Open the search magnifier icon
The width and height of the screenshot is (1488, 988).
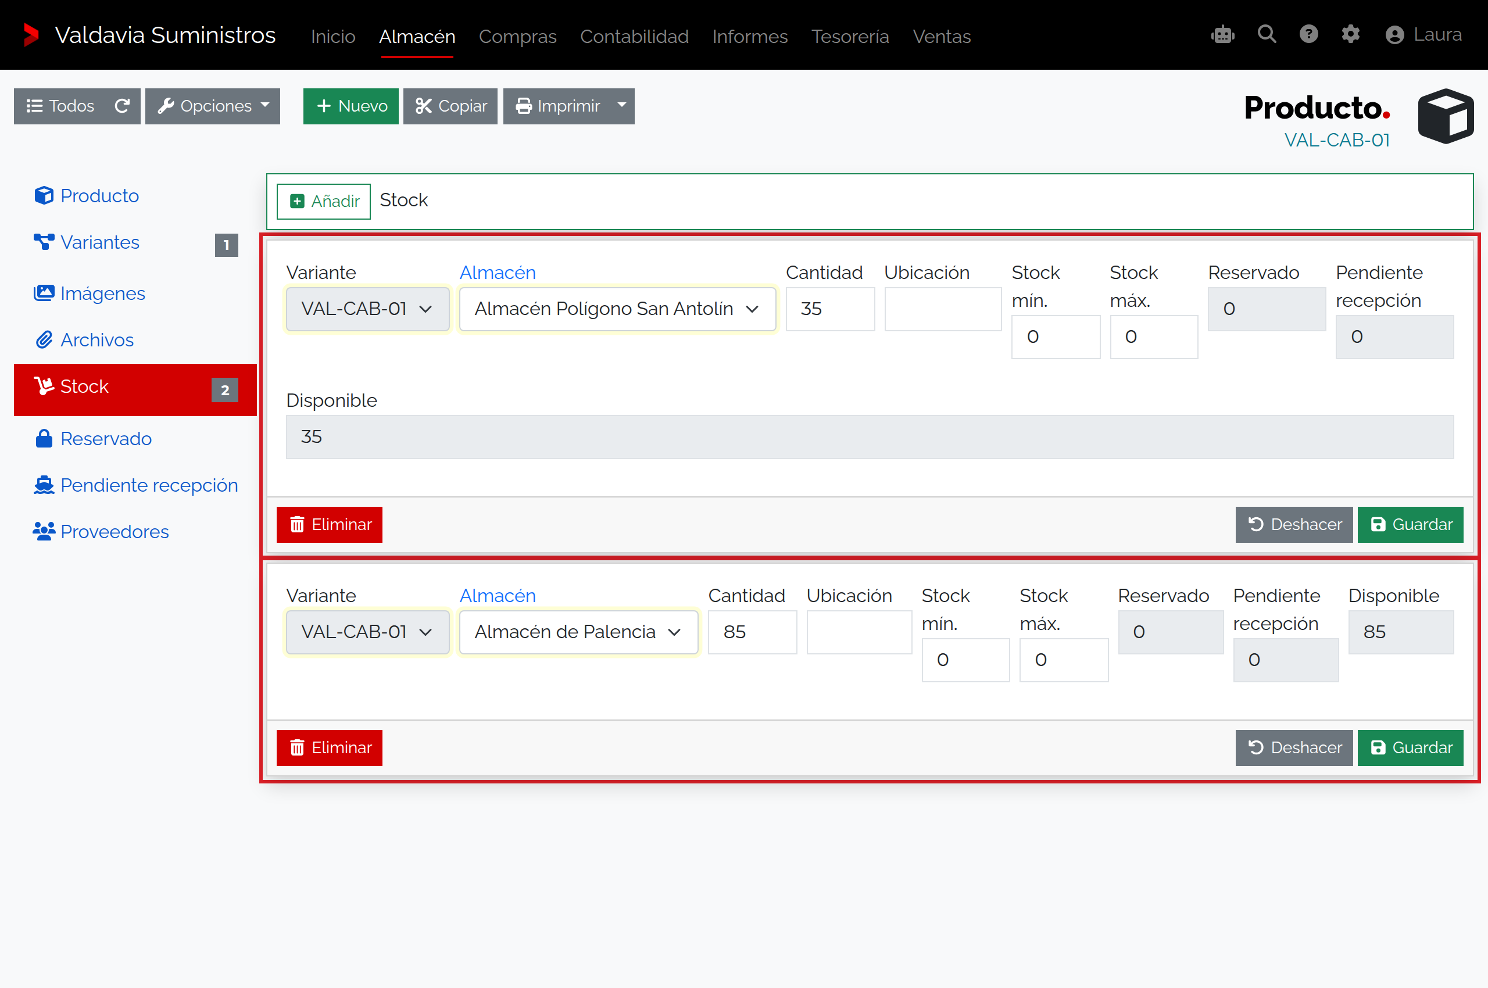[x=1267, y=34]
